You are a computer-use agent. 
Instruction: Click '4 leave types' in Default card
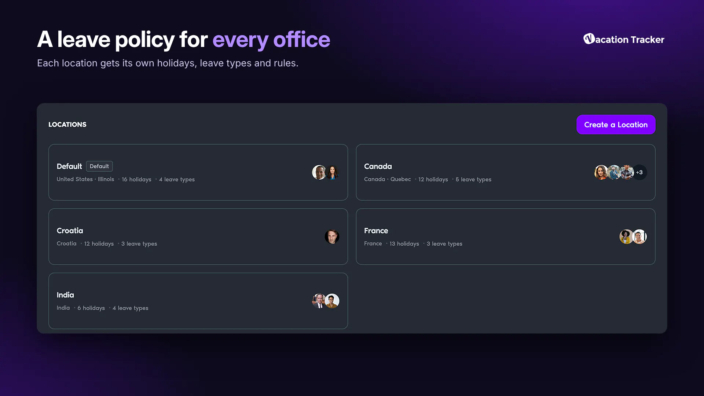point(177,179)
